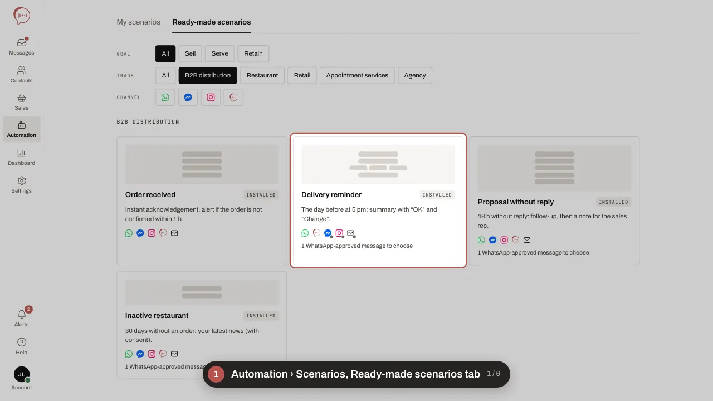The image size is (713, 401).
Task: Toggle the Sell goal filter
Action: pyautogui.click(x=191, y=53)
